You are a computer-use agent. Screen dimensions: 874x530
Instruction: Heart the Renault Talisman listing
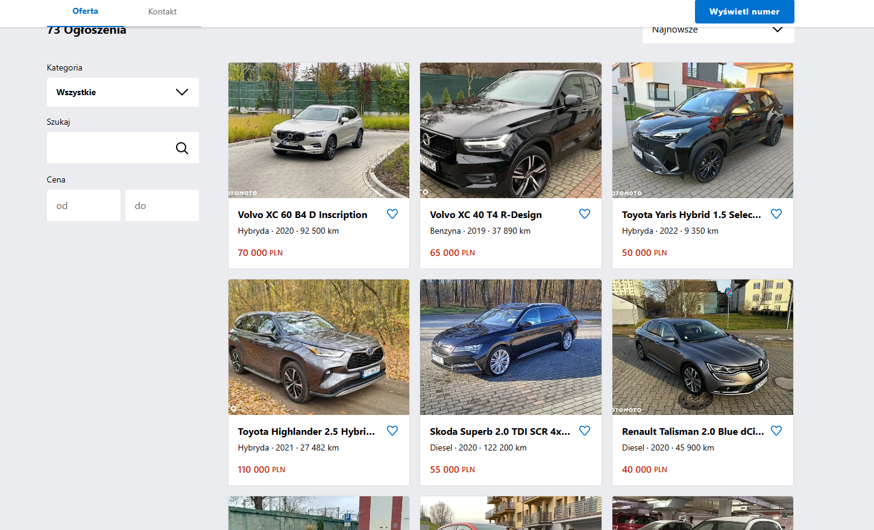[x=776, y=431]
